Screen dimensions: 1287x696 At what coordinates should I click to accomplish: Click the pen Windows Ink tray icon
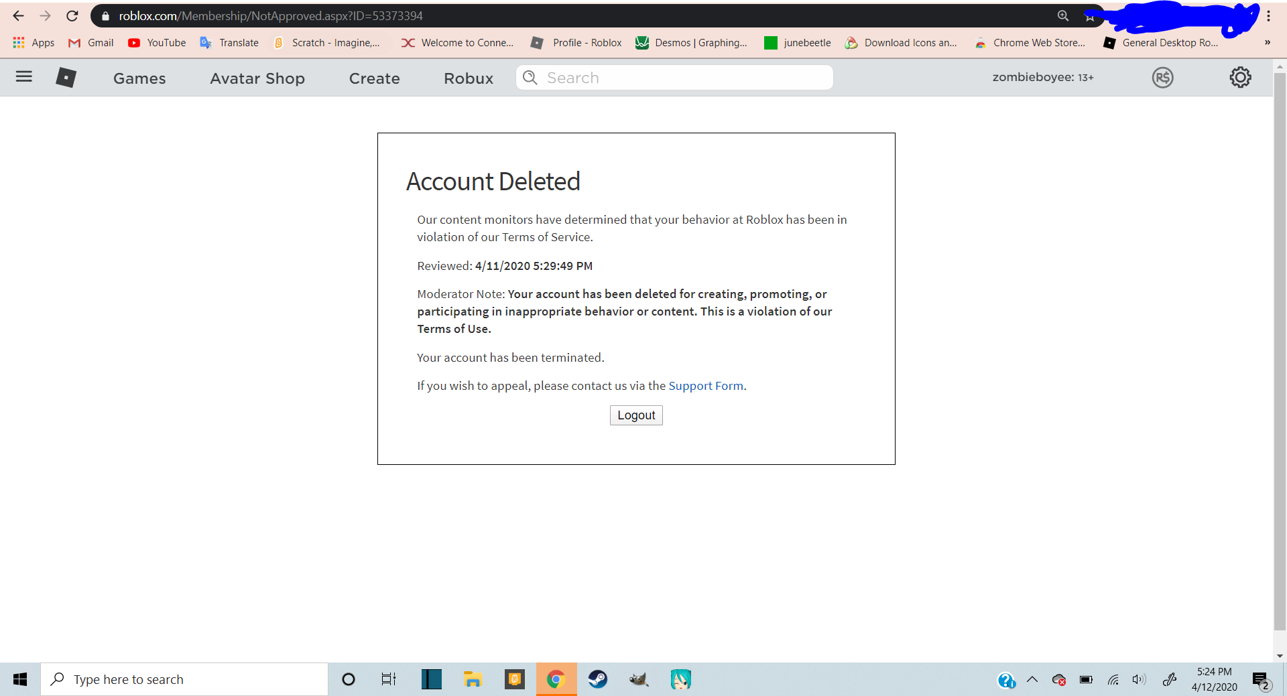tap(1170, 680)
